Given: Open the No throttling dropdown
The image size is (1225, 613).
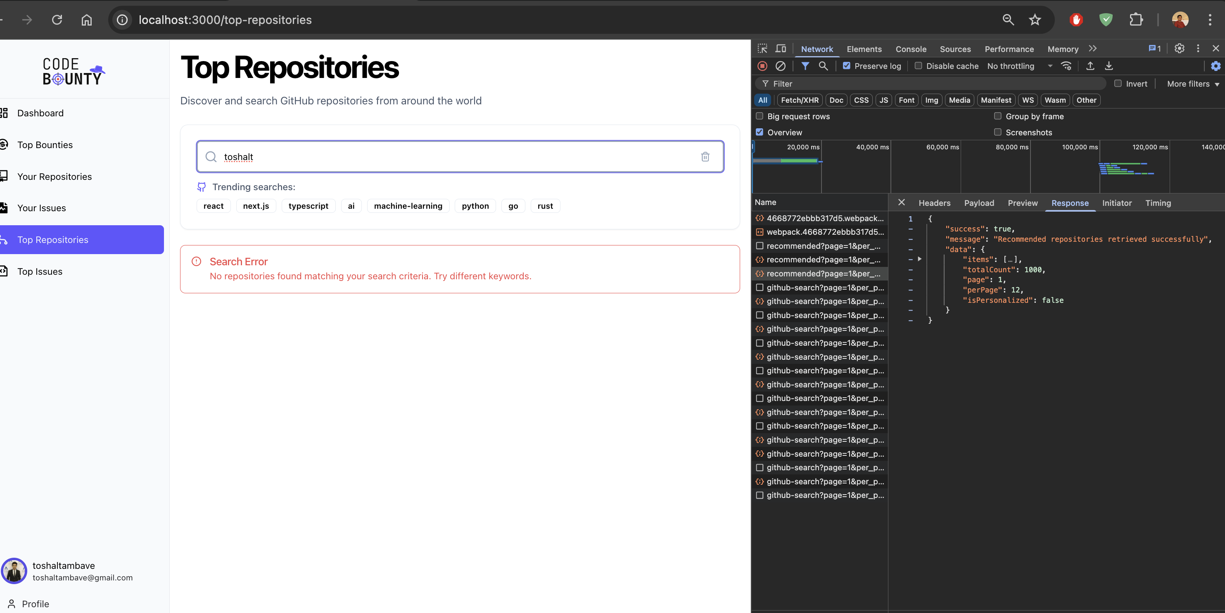Looking at the screenshot, I should coord(1020,66).
